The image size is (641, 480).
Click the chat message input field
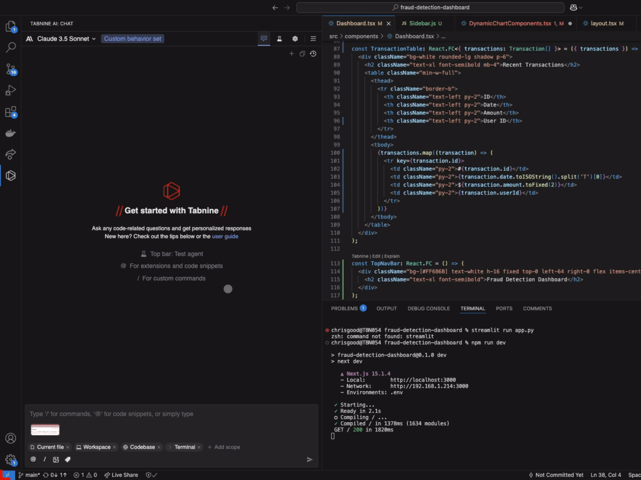point(171,414)
